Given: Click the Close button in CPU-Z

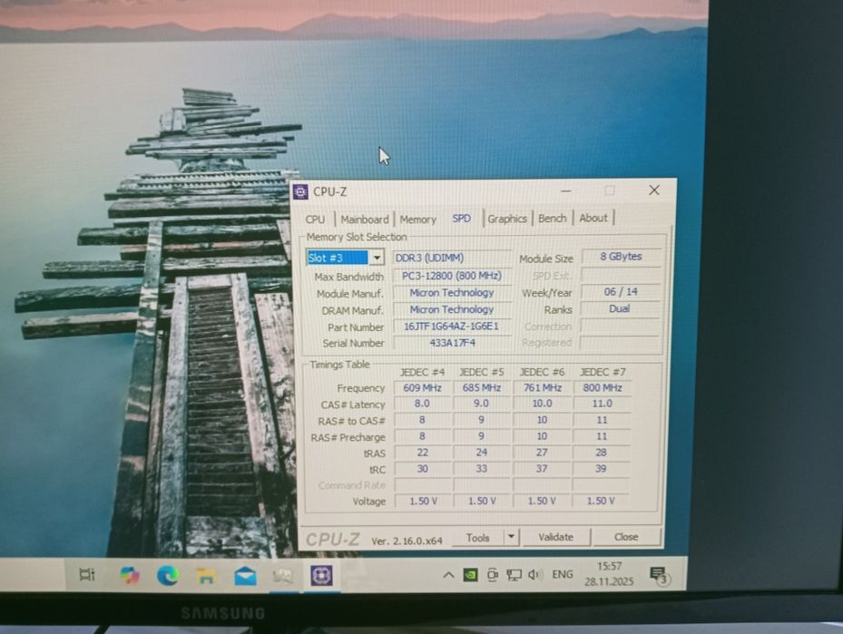Looking at the screenshot, I should tap(626, 536).
